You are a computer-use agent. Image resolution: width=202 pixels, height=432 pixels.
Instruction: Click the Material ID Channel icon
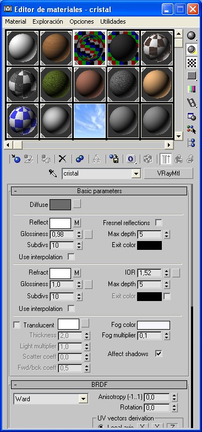click(x=131, y=159)
